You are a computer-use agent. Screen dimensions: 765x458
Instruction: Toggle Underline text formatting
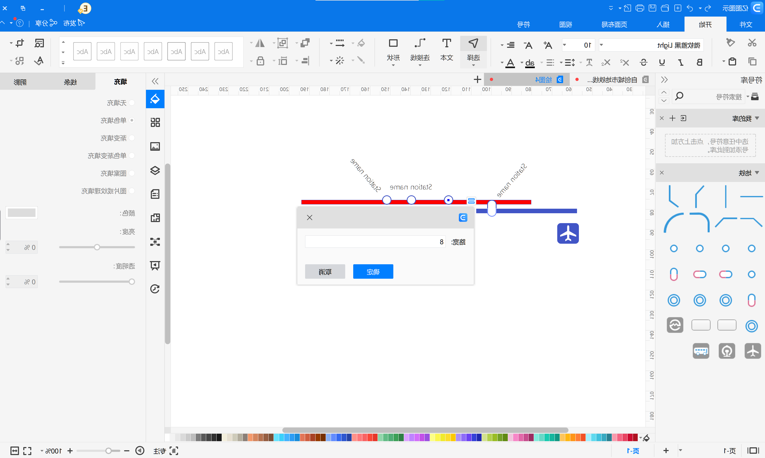click(662, 62)
